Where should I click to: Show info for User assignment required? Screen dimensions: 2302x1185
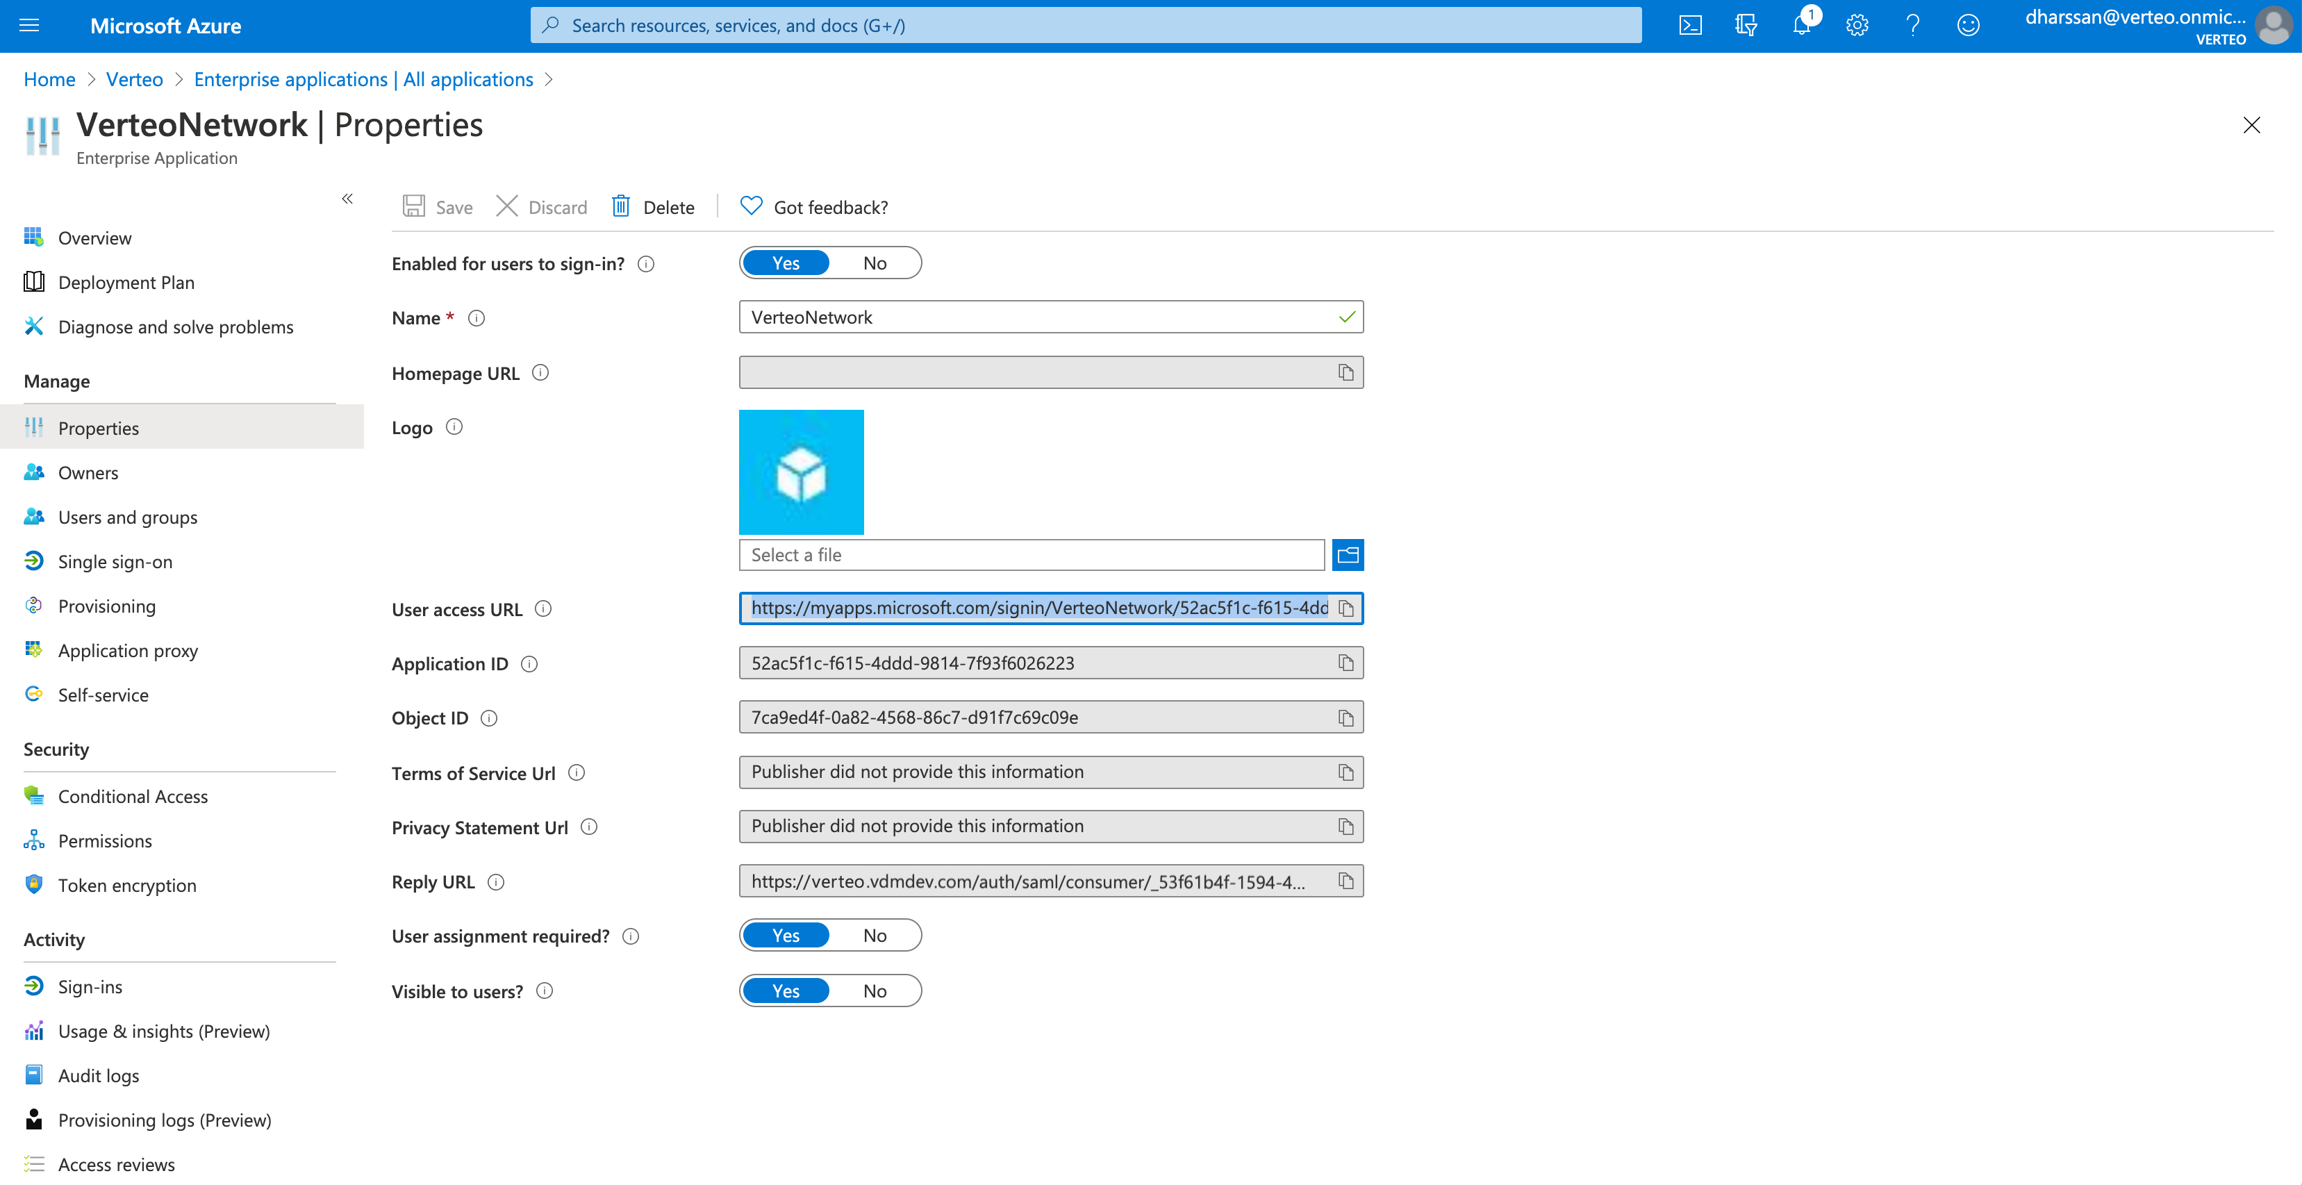[x=631, y=936]
